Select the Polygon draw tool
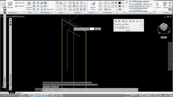Screen dimensions: 173x97 coord(58,9)
